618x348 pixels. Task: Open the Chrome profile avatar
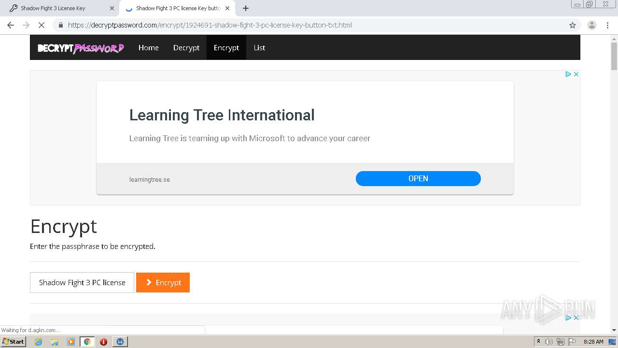[591, 25]
